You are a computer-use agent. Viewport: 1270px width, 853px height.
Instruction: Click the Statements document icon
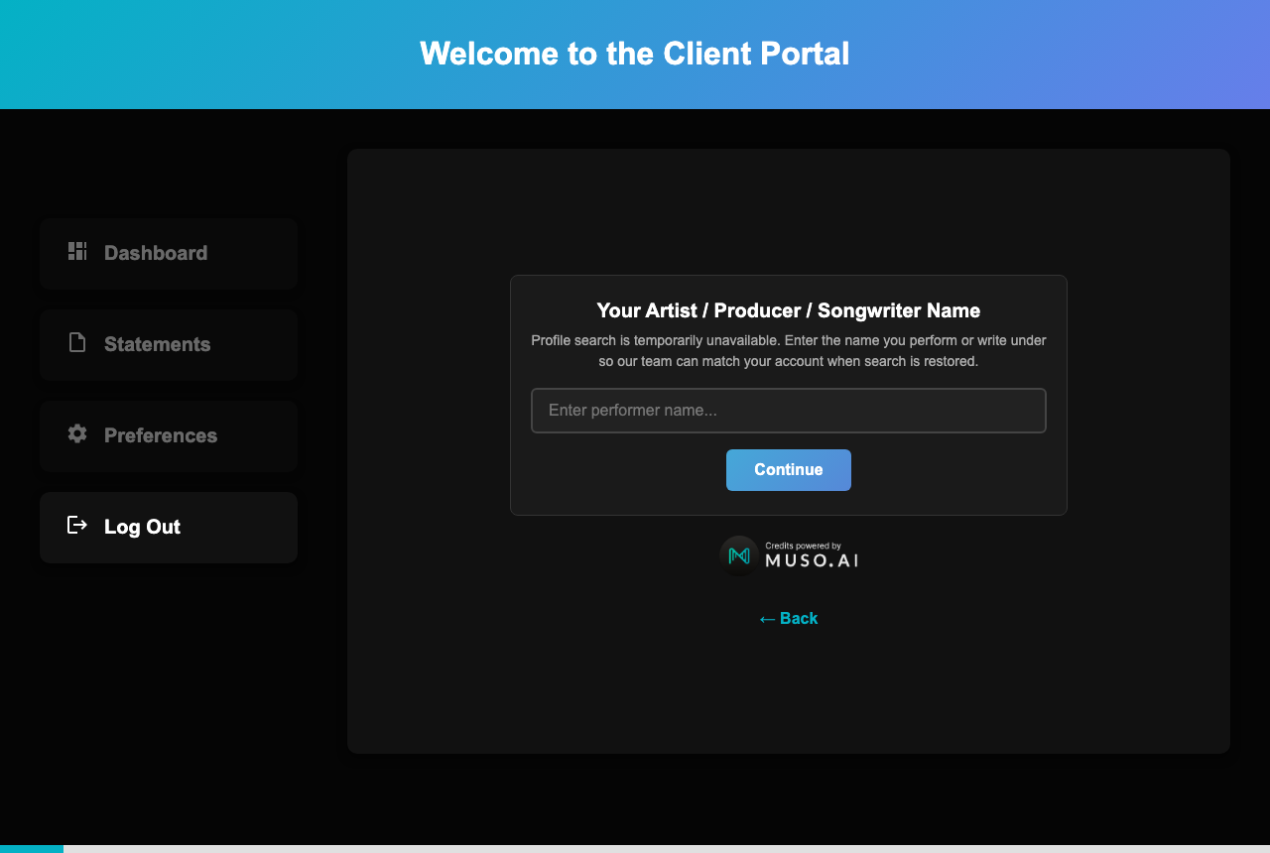pos(77,342)
